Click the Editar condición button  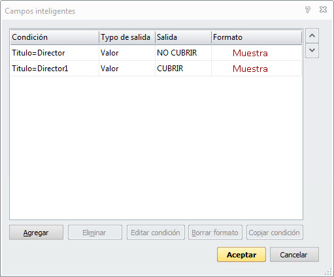(156, 233)
